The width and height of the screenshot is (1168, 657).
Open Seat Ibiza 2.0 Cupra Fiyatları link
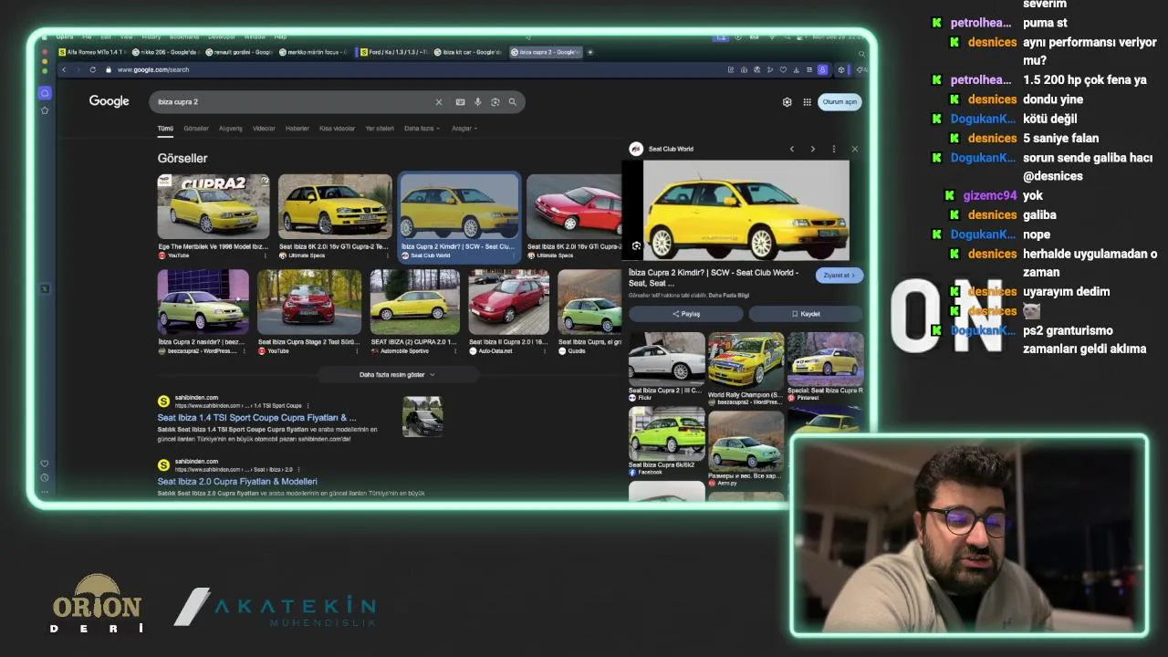(x=237, y=482)
